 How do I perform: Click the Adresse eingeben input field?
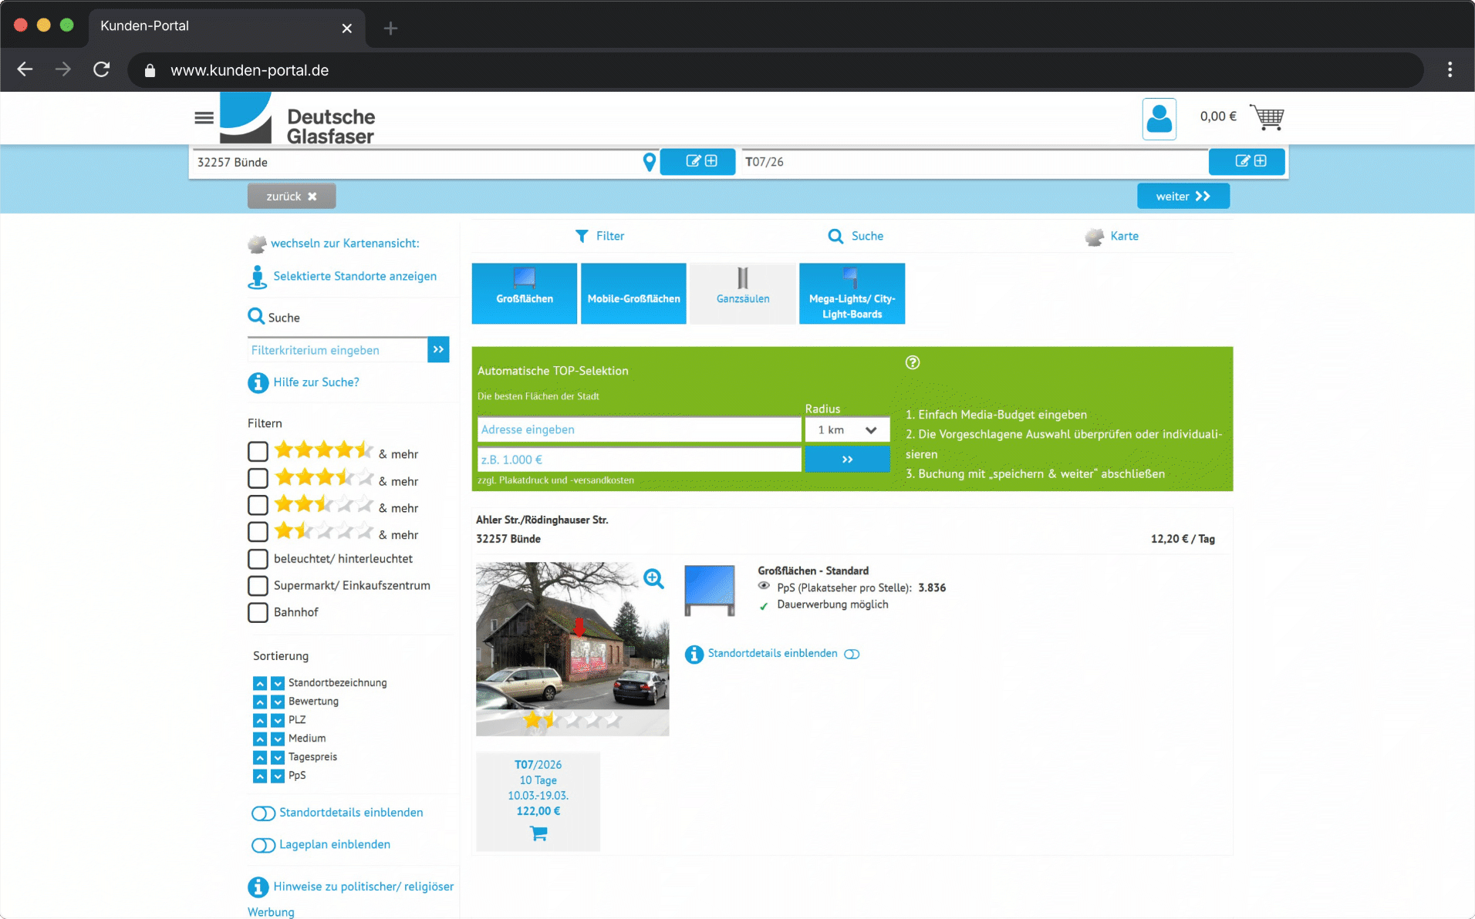(638, 429)
